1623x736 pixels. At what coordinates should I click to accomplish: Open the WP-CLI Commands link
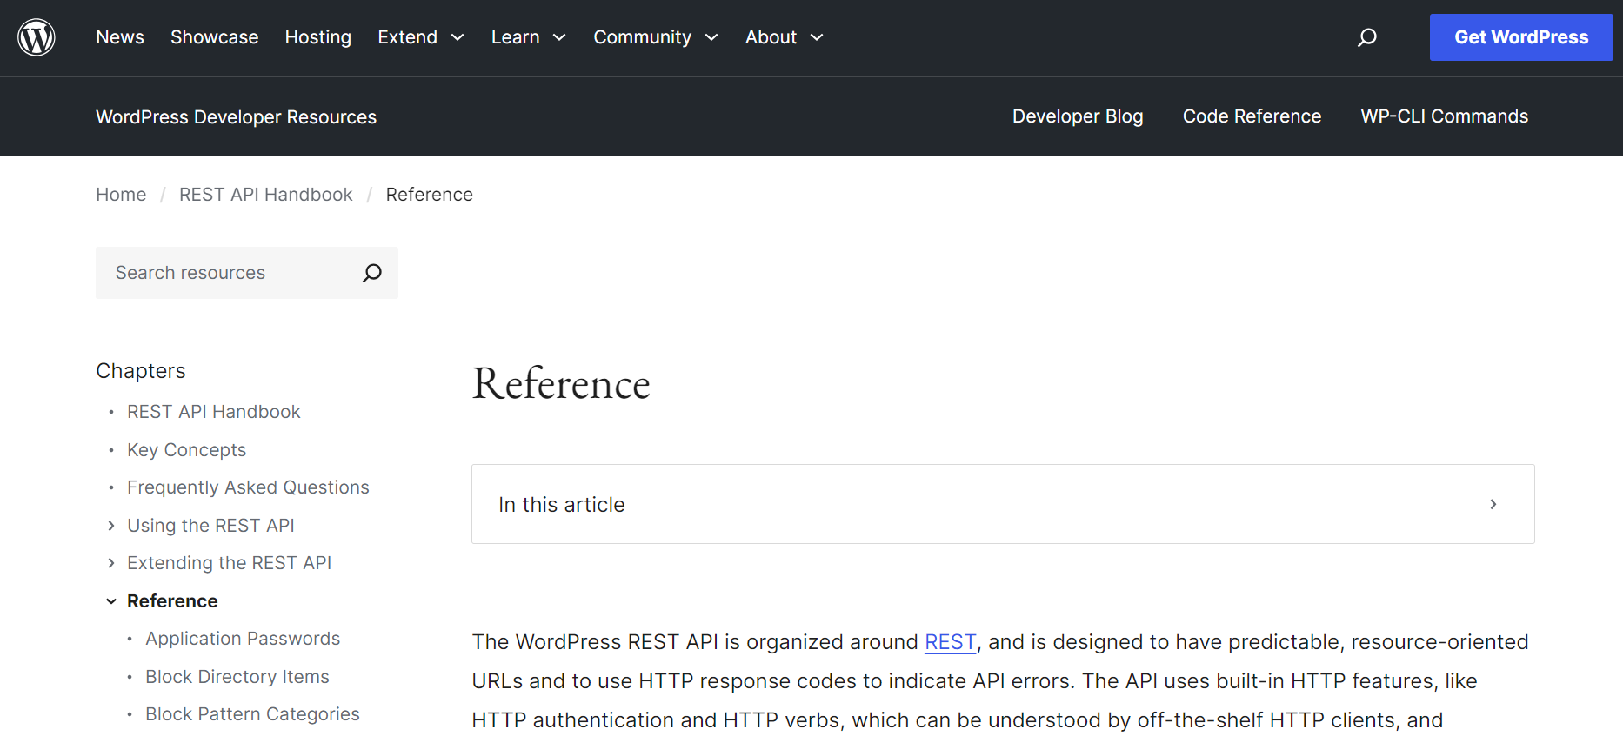[1444, 116]
